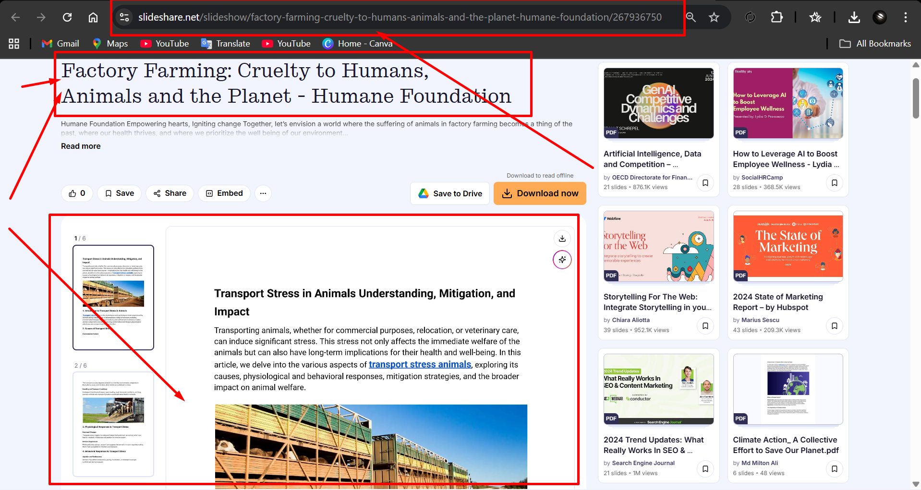The width and height of the screenshot is (921, 490).
Task: Expand description with Read more
Action: click(x=81, y=146)
